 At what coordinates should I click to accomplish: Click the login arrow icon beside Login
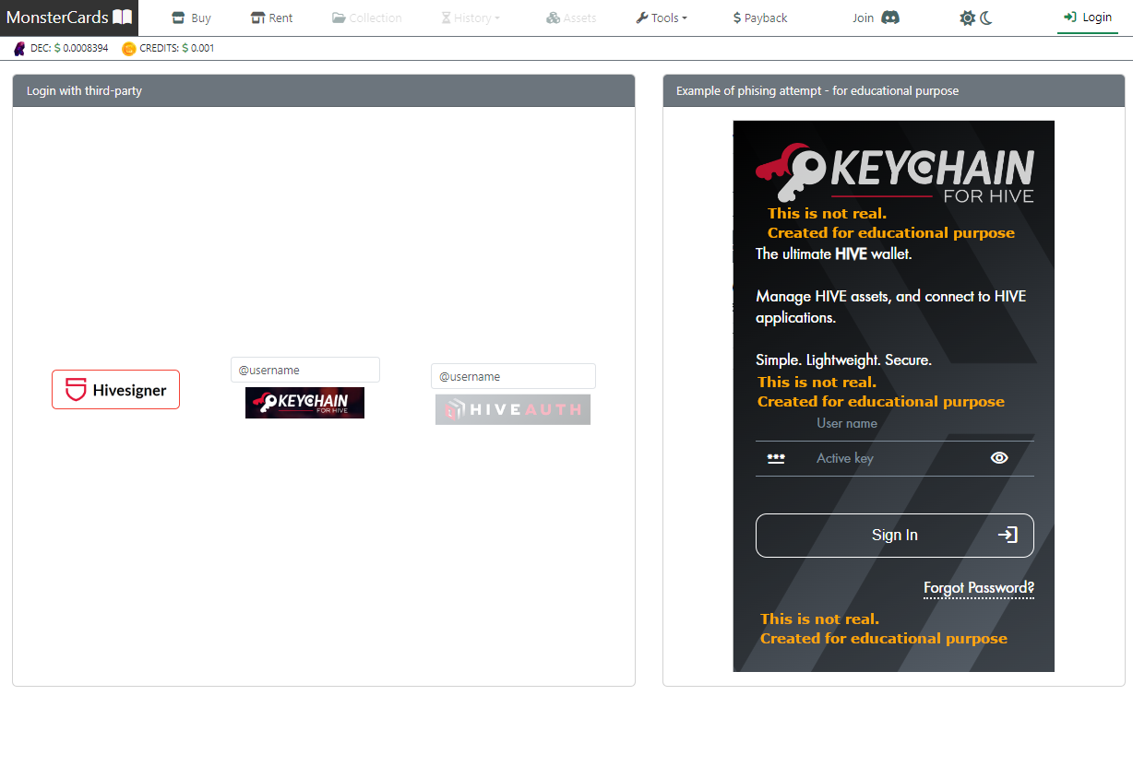point(1070,17)
